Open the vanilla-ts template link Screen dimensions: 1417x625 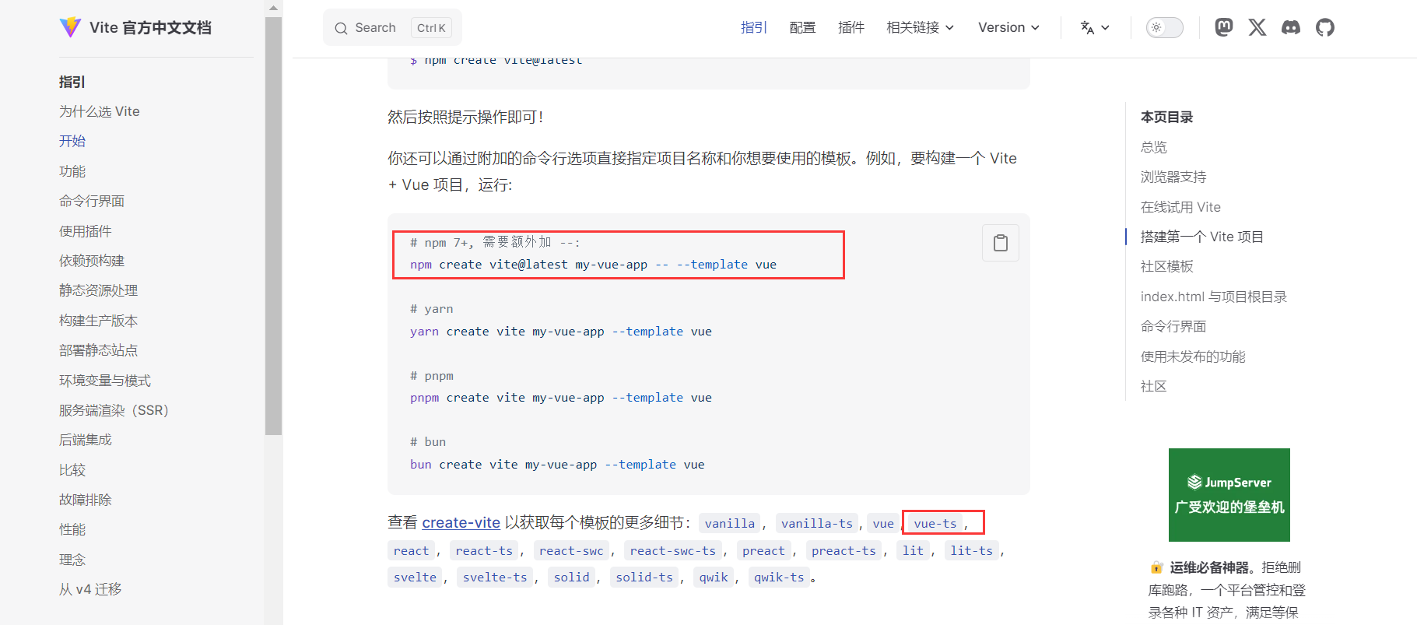[817, 523]
